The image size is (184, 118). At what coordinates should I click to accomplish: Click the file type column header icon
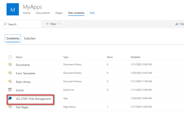tap(10, 57)
